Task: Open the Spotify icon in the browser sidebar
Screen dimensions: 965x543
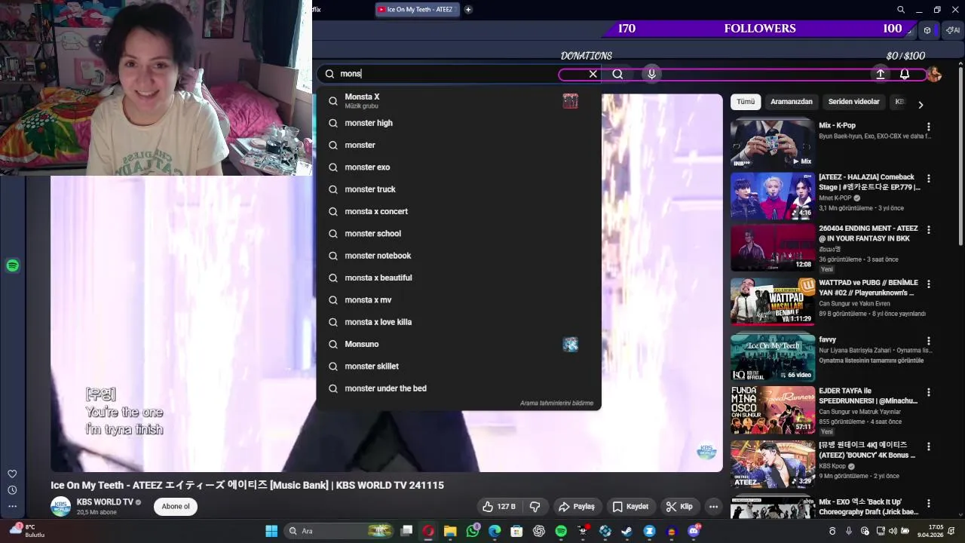Action: (x=12, y=265)
